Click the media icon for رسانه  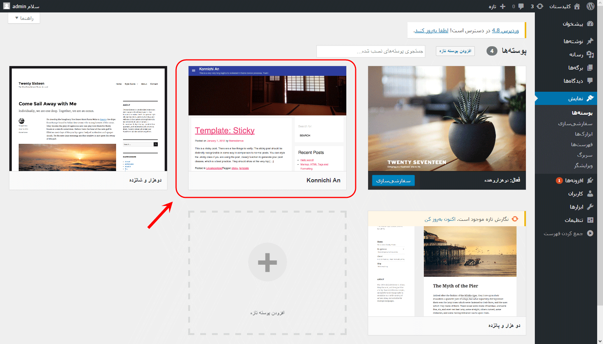(x=590, y=54)
